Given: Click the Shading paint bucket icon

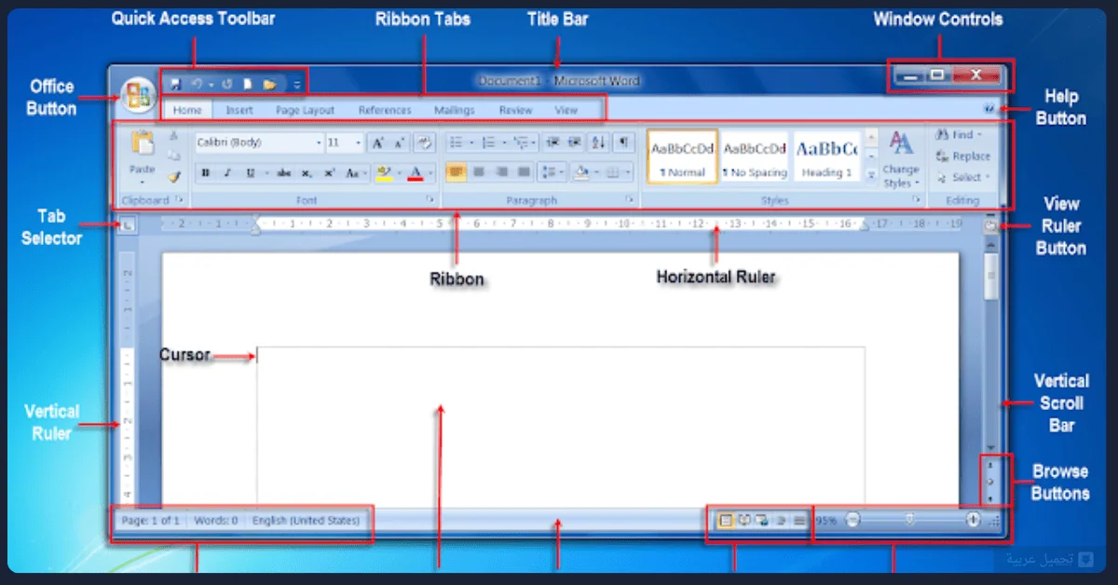Looking at the screenshot, I should pos(581,172).
